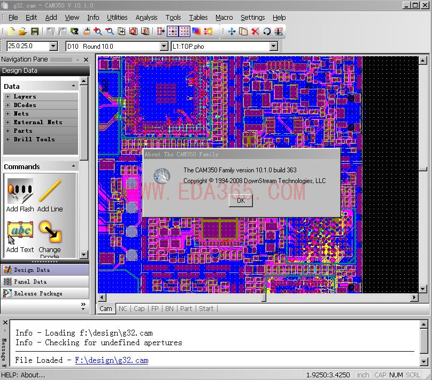432x380 pixels.
Task: Select the Release Package pane button
Action: tap(44, 293)
